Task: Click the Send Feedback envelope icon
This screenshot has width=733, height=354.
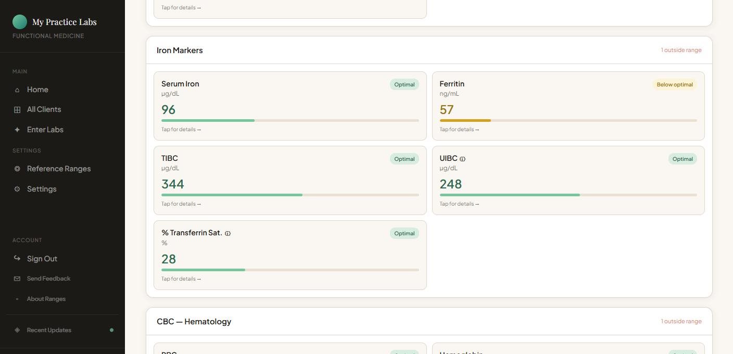Action: point(17,279)
